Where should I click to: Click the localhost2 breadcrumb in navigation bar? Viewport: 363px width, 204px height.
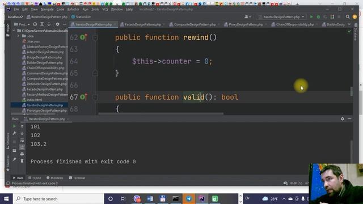[15, 17]
